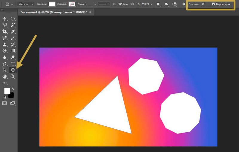The width and height of the screenshot is (239, 152).
Task: Toggle Quick Mask mode
Action: coord(4,103)
